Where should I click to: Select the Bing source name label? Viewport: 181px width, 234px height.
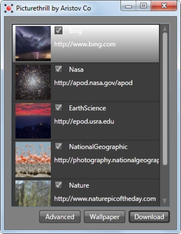point(75,31)
